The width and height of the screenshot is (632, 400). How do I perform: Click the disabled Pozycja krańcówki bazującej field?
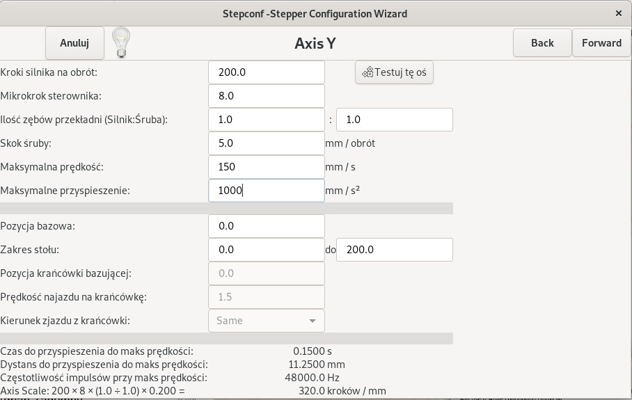[x=267, y=273]
